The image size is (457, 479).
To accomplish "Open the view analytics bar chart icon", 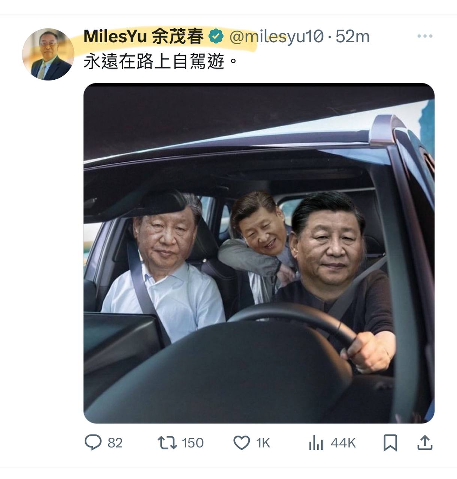I will pyautogui.click(x=316, y=443).
